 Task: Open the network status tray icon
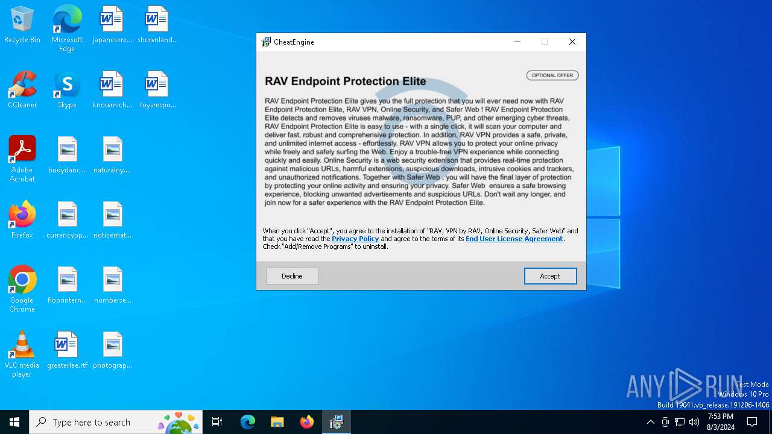point(680,422)
